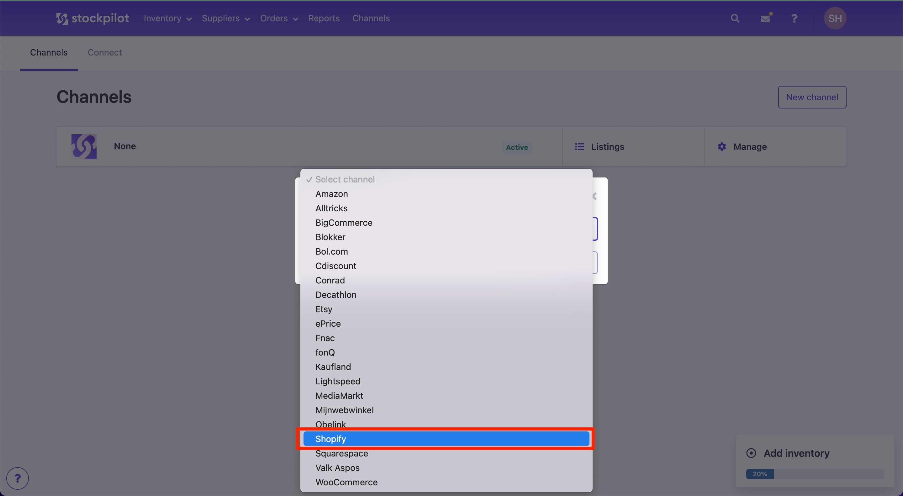
Task: Click the None channel name
Action: 125,146
